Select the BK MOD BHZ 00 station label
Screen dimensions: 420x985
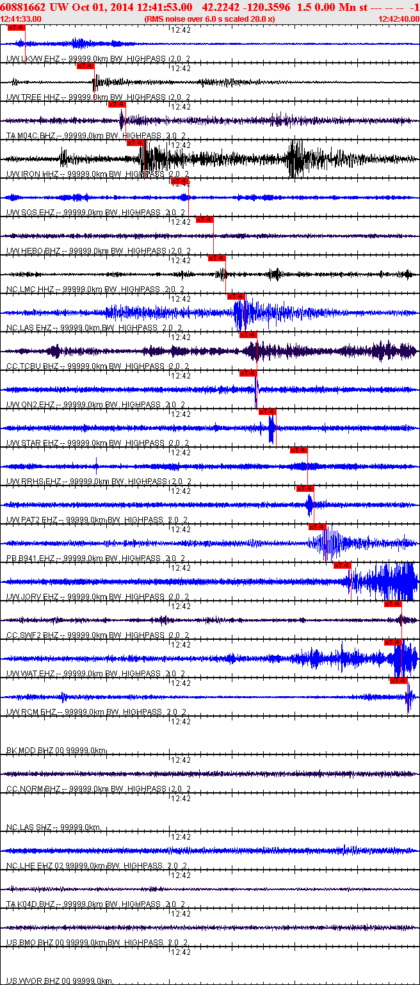click(56, 751)
